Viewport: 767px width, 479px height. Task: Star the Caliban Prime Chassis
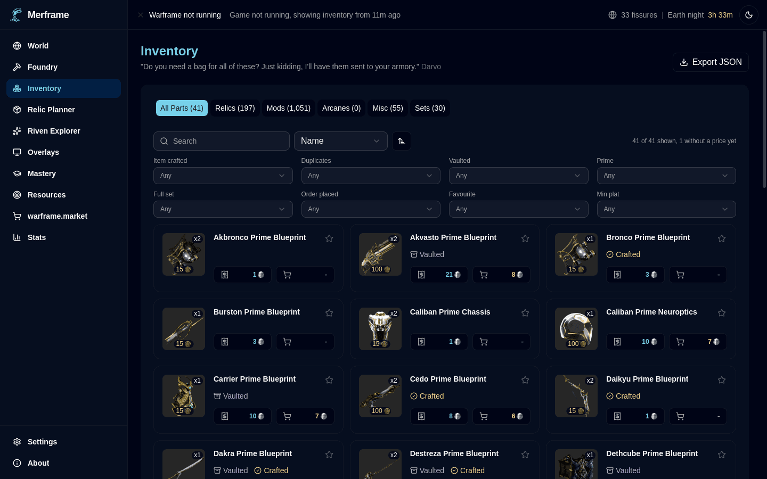click(x=525, y=313)
